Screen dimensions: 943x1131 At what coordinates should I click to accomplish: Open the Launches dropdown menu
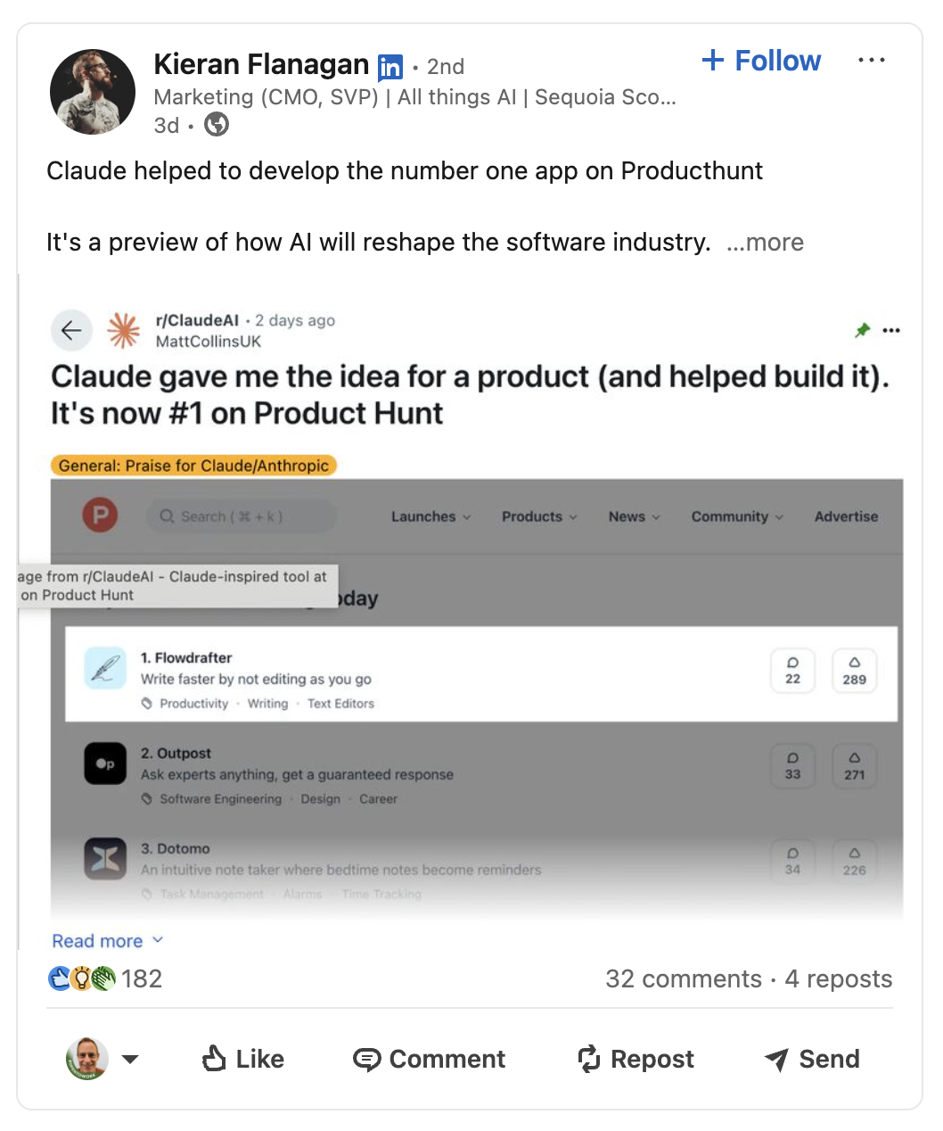click(x=430, y=516)
